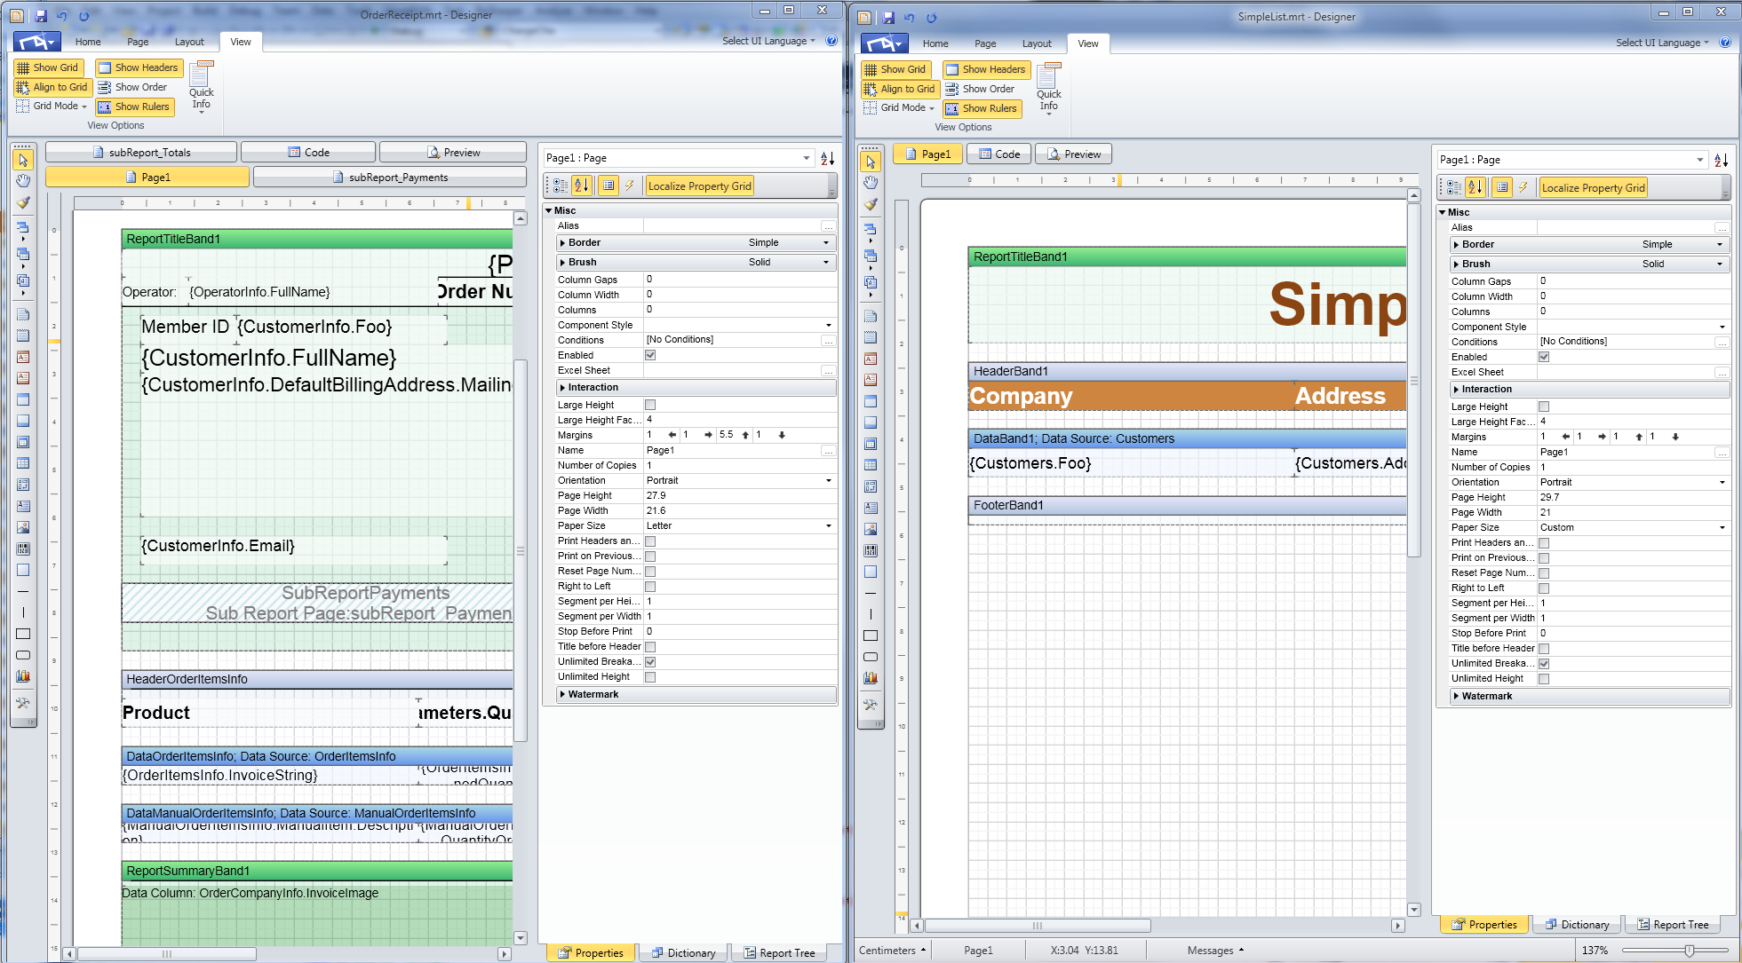Viewport: 1742px width, 963px height.
Task: Click Localize Property Grid in SimpleList window
Action: tap(1594, 188)
